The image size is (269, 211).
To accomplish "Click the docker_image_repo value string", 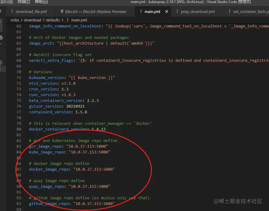I will pyautogui.click(x=94, y=169).
